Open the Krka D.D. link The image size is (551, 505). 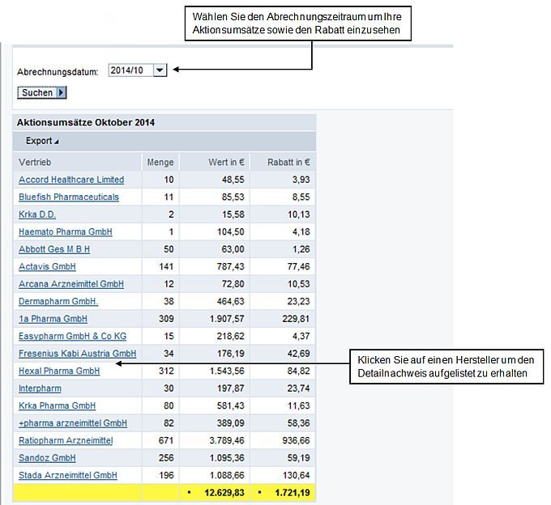click(37, 214)
